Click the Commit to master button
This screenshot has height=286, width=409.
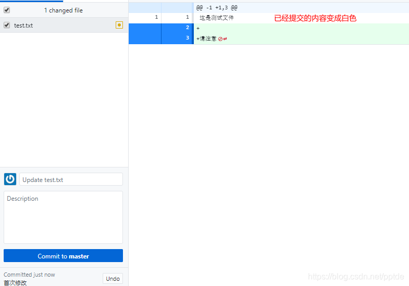pos(63,256)
